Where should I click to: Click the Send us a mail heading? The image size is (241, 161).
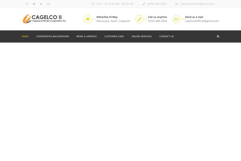194,17
